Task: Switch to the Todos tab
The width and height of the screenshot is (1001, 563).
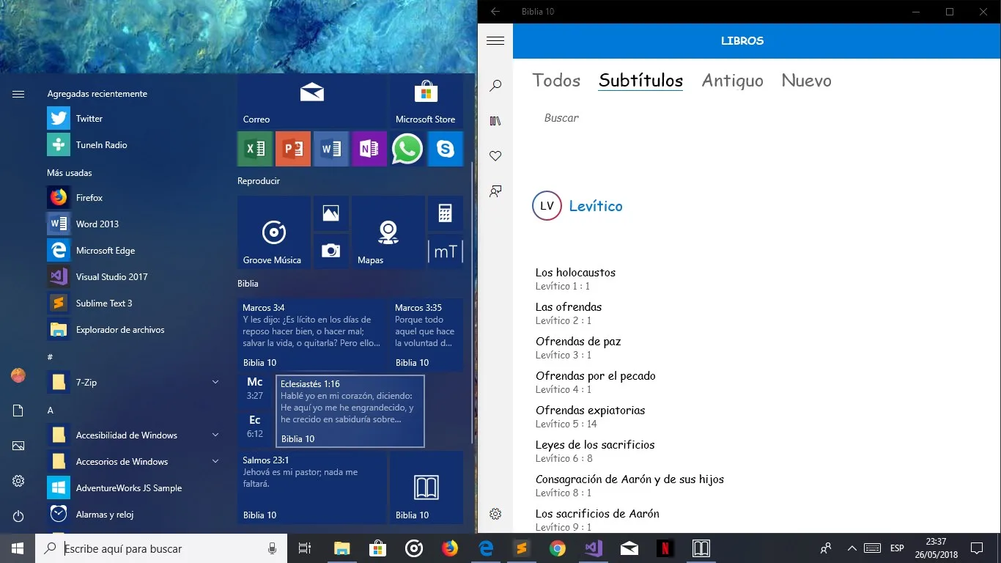Action: pyautogui.click(x=556, y=81)
